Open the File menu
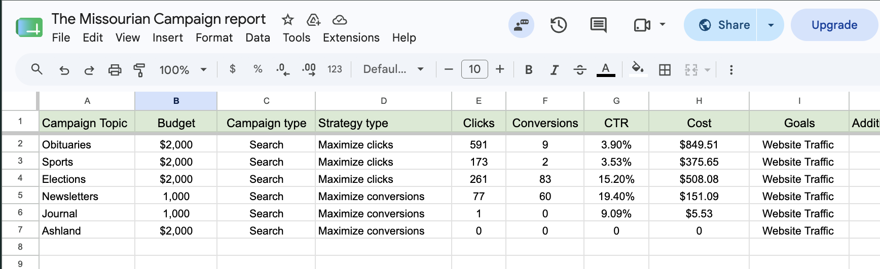880x269 pixels. click(x=61, y=37)
